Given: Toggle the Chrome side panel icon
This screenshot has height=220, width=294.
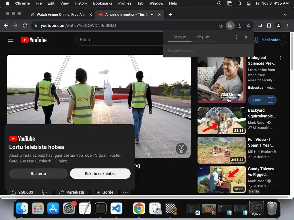Looking at the screenshot, I should point(269,25).
